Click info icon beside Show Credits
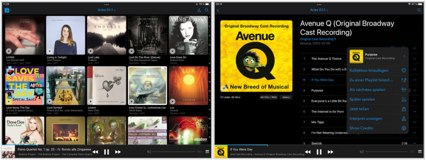 [x=404, y=128]
